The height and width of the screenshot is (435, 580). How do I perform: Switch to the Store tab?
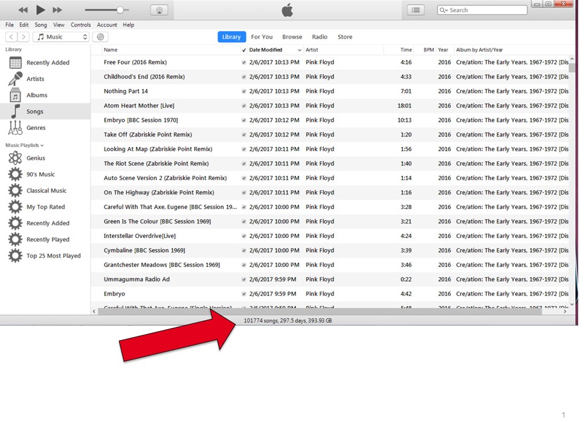click(x=345, y=37)
